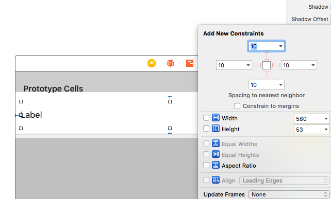This screenshot has width=331, height=199.
Task: Toggle the top spacing constraint strut
Action: click(267, 57)
